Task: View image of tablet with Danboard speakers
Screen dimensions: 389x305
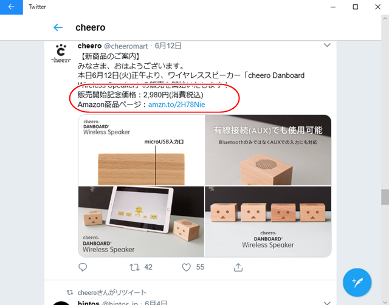Action: pyautogui.click(x=141, y=222)
